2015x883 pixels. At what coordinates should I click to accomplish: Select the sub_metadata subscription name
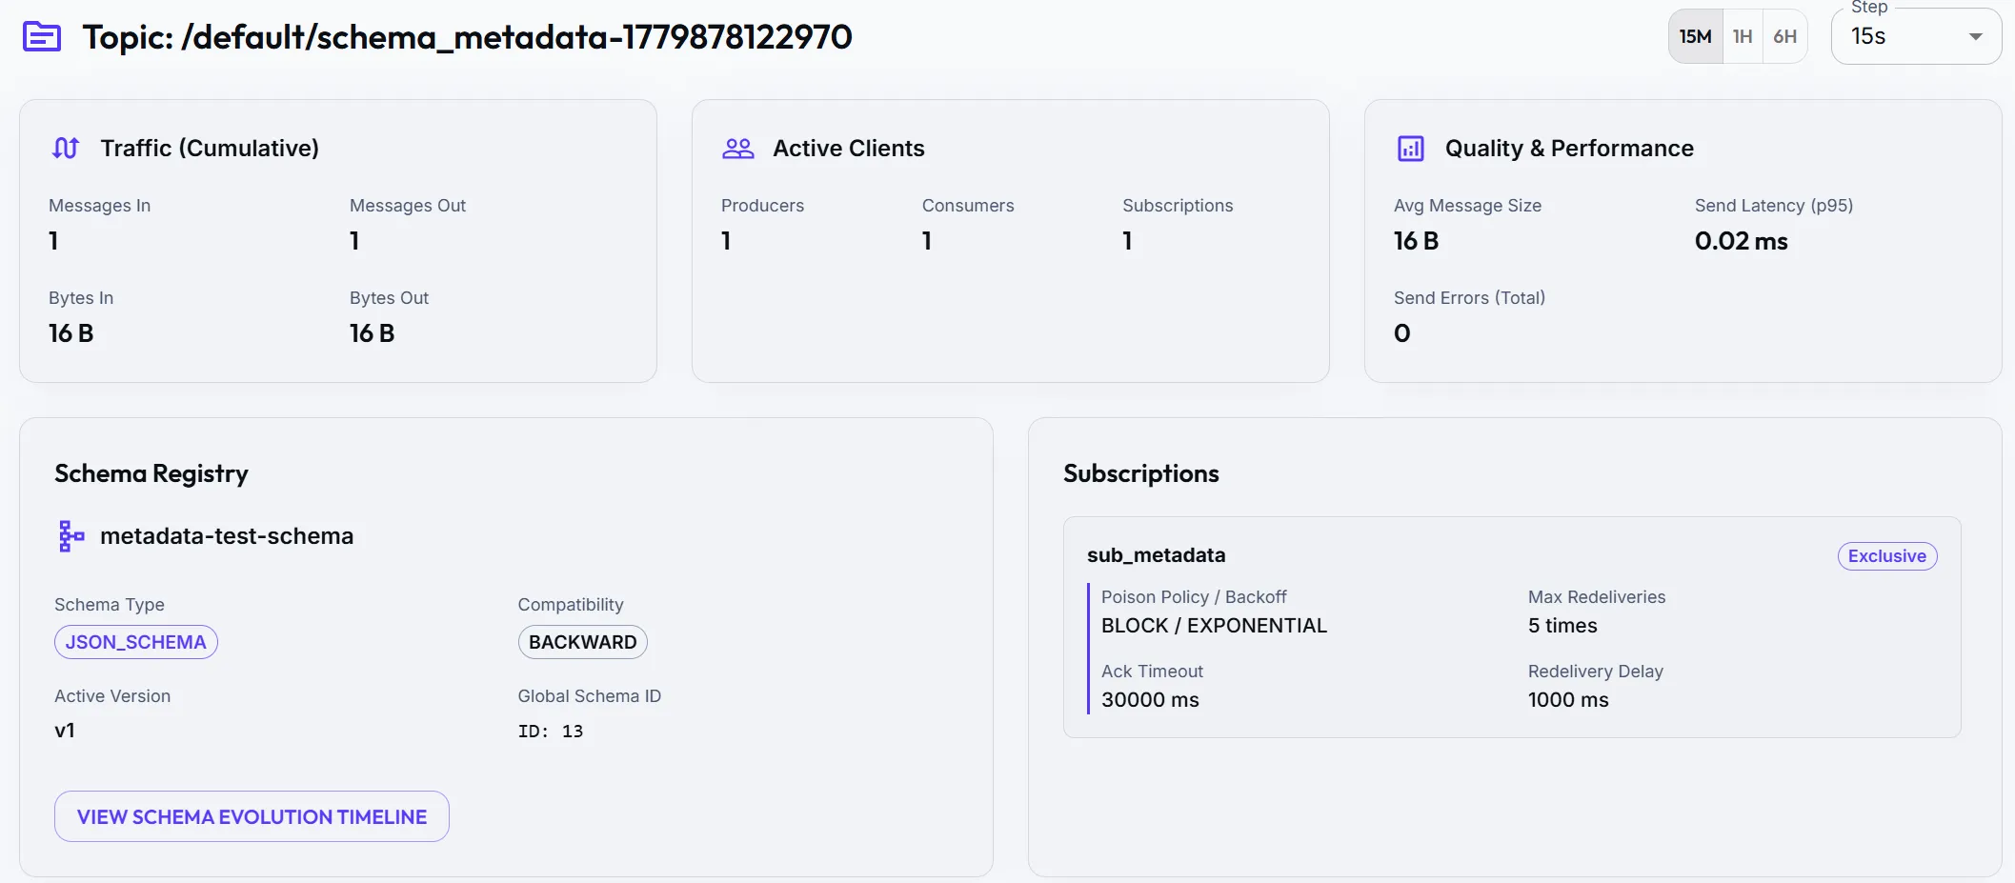pos(1157,555)
